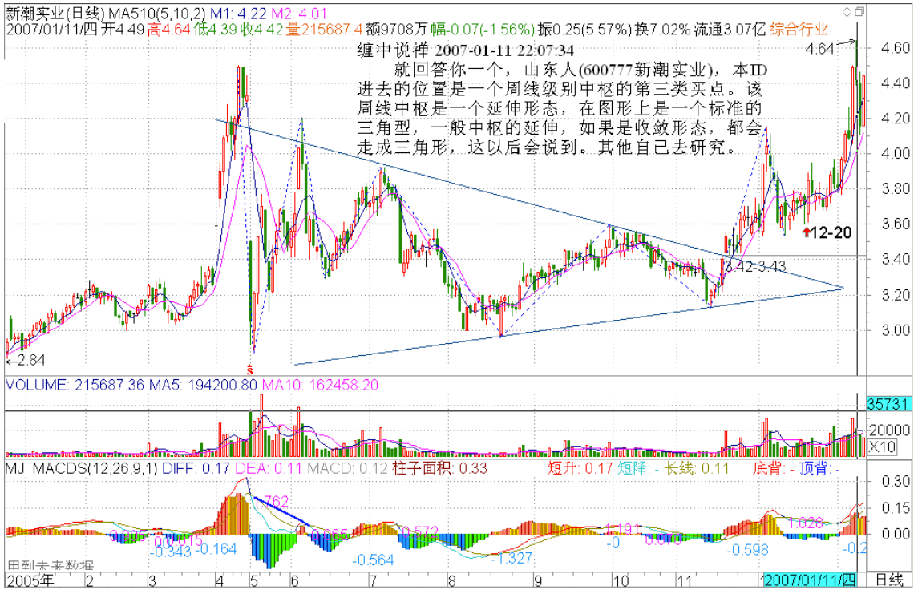Select month 9 on the time axis
Screen dimensions: 918x594
coord(537,580)
